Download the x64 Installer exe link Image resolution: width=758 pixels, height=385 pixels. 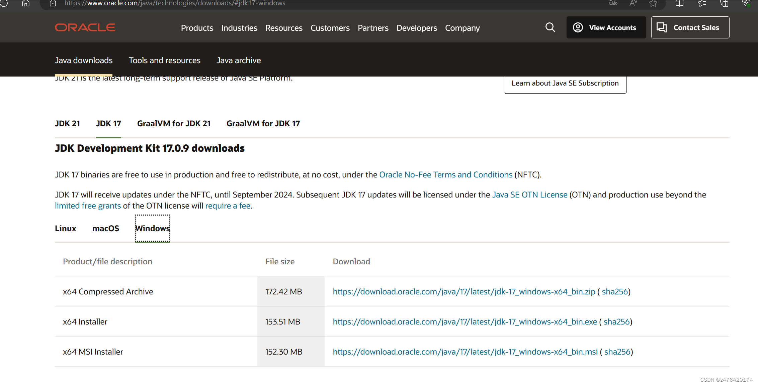point(465,322)
